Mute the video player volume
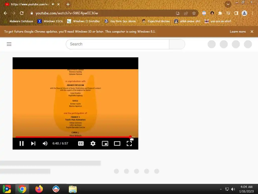Image resolution: width=258 pixels, height=194 pixels. coord(45,143)
